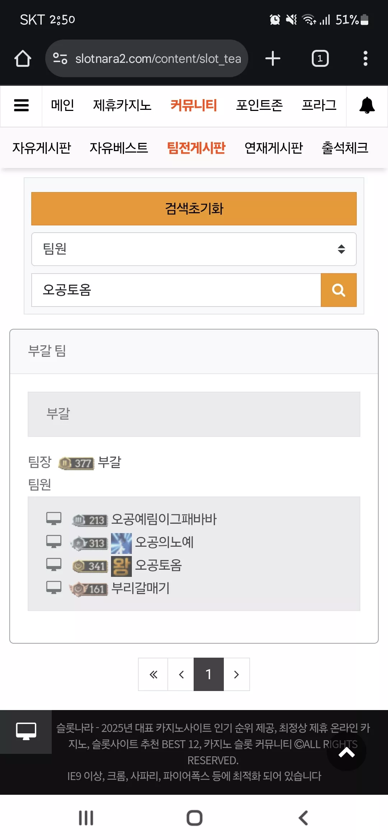388x840 pixels.
Task: Open the tab switcher showing 1
Action: [320, 59]
